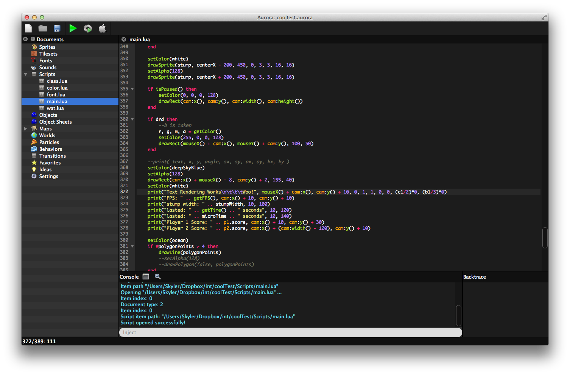Image resolution: width=570 pixels, height=375 pixels.
Task: Close the Documents panel with the X icon
Action: (x=25, y=39)
